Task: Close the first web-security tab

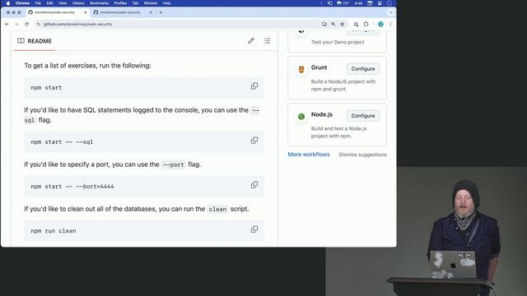Action: point(86,12)
